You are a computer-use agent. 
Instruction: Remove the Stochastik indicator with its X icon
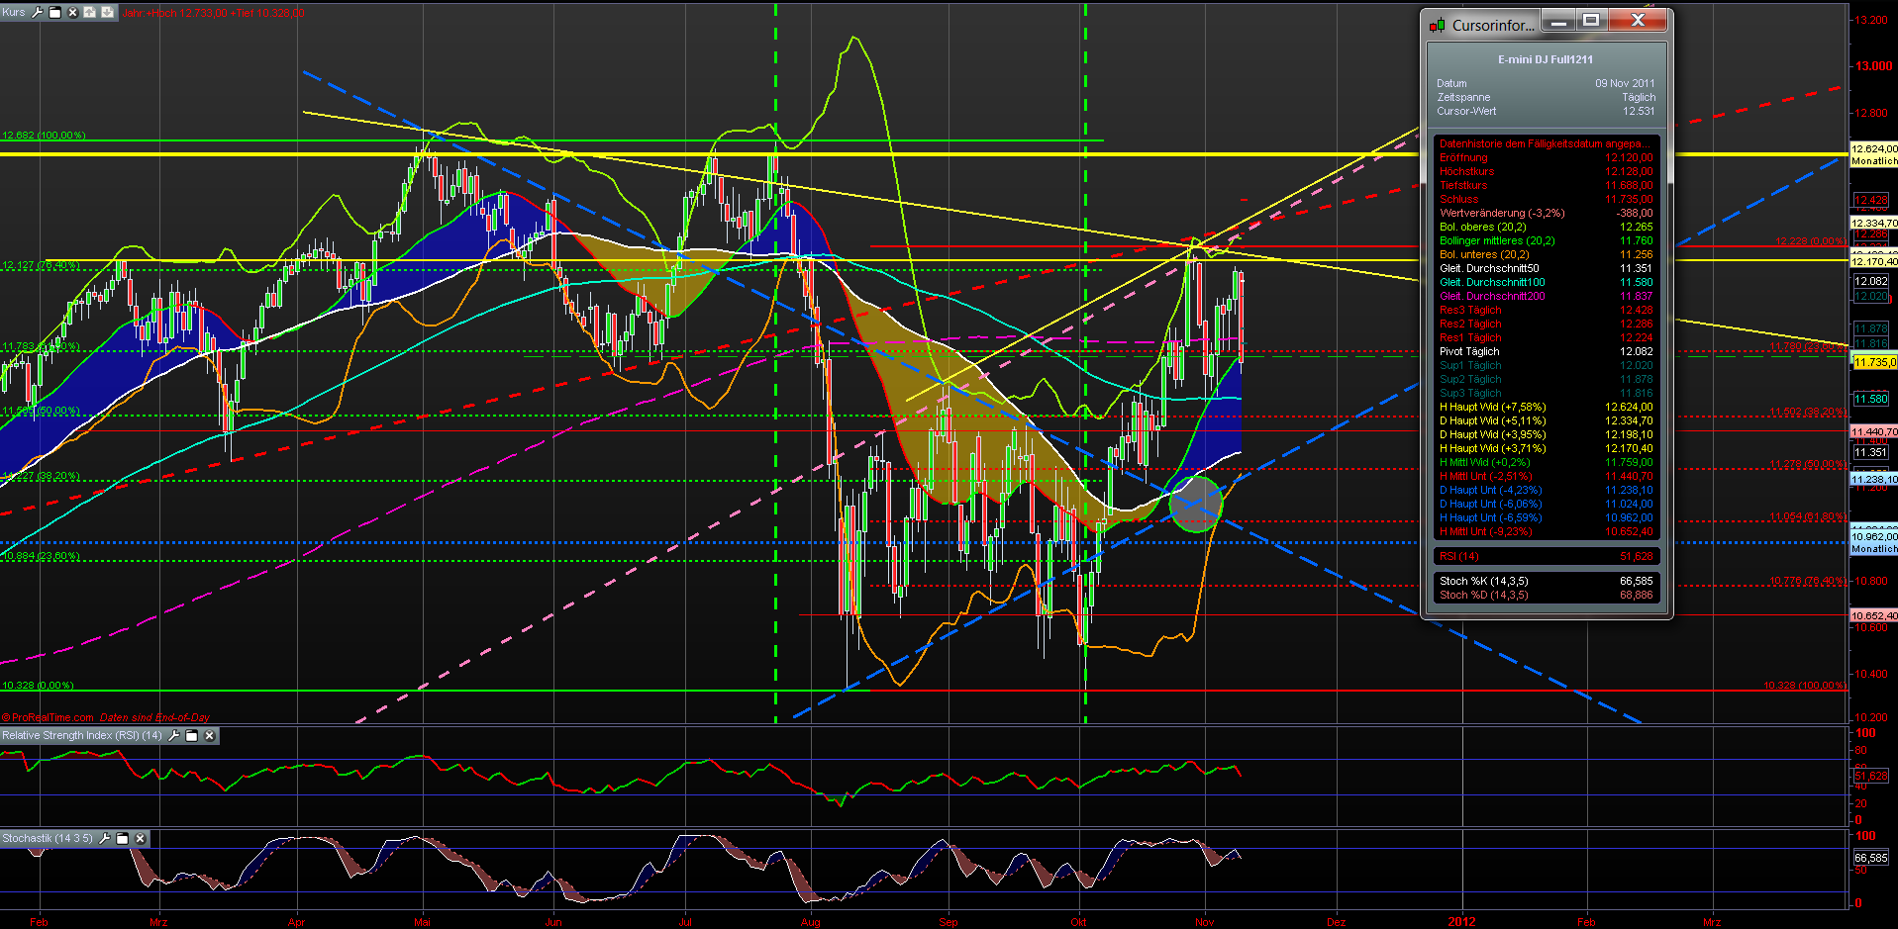click(140, 838)
